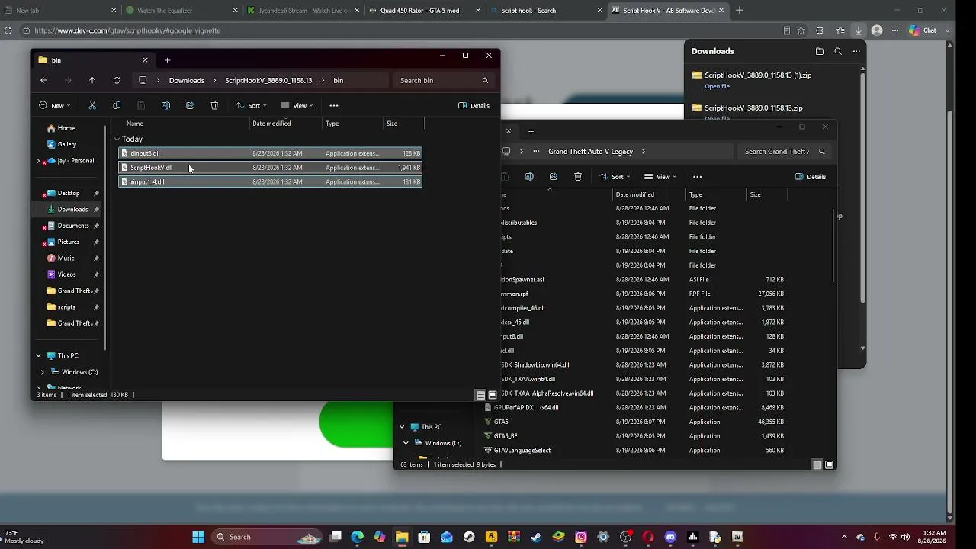Click Copy icon in bin window toolbar
Screen dimensions: 976x549
click(117, 105)
